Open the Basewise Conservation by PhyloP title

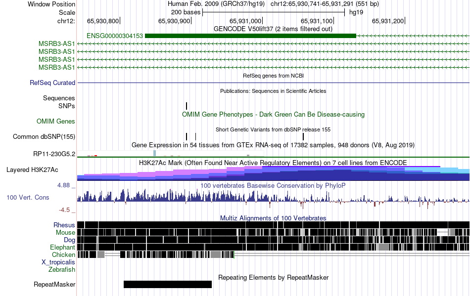(273, 186)
